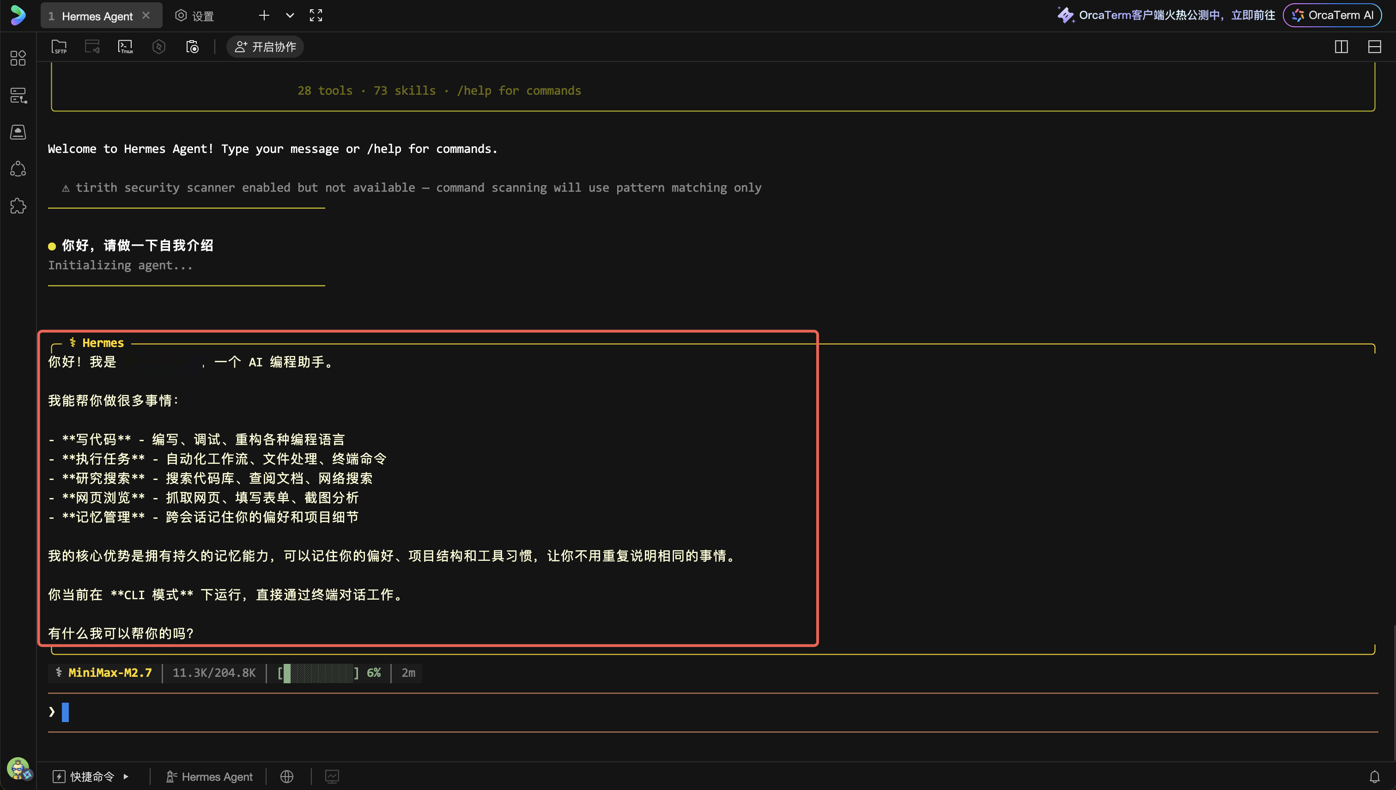Open the monitoring graph icon in status bar

pyautogui.click(x=332, y=776)
